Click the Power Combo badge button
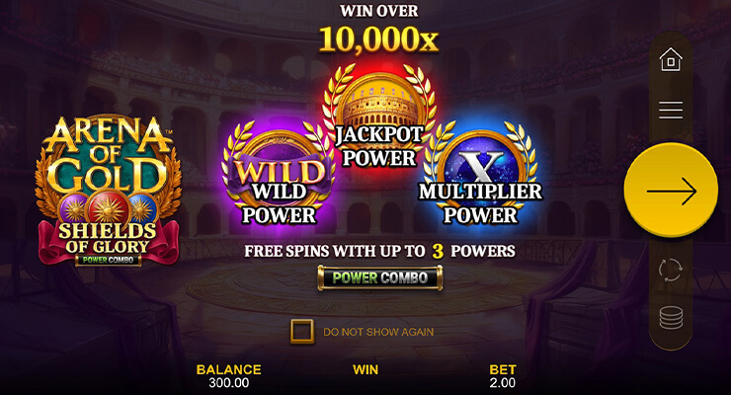 [x=379, y=278]
